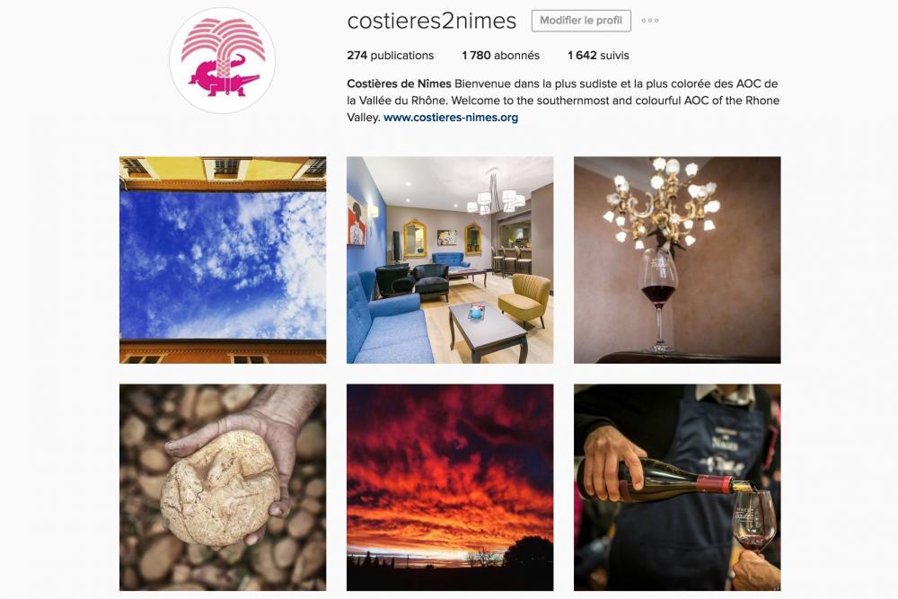Screen dimensions: 898x599
Task: Open the www.costieres-nimes.org link
Action: coord(451,118)
